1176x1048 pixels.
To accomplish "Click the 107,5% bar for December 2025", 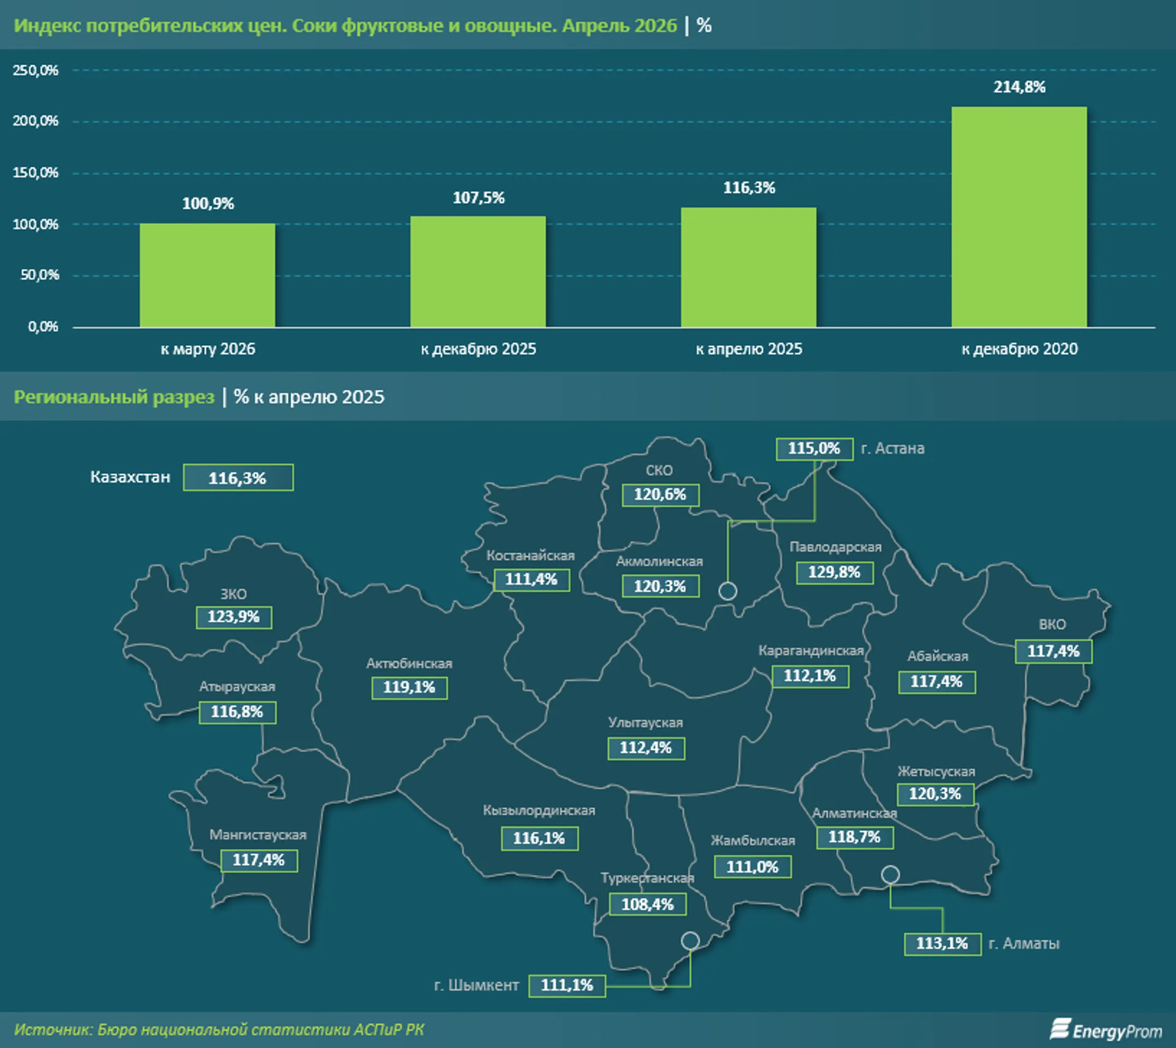I will [x=478, y=272].
